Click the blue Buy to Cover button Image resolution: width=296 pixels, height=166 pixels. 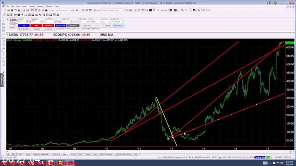click(61, 26)
